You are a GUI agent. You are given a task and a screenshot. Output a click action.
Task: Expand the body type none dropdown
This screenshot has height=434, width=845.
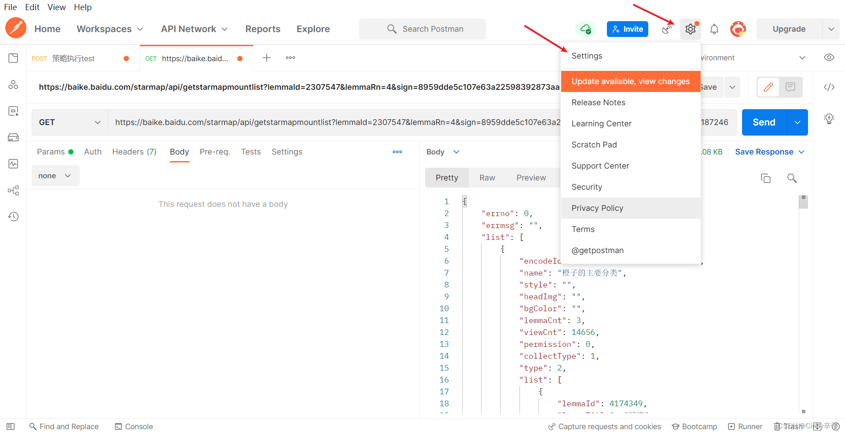click(55, 176)
